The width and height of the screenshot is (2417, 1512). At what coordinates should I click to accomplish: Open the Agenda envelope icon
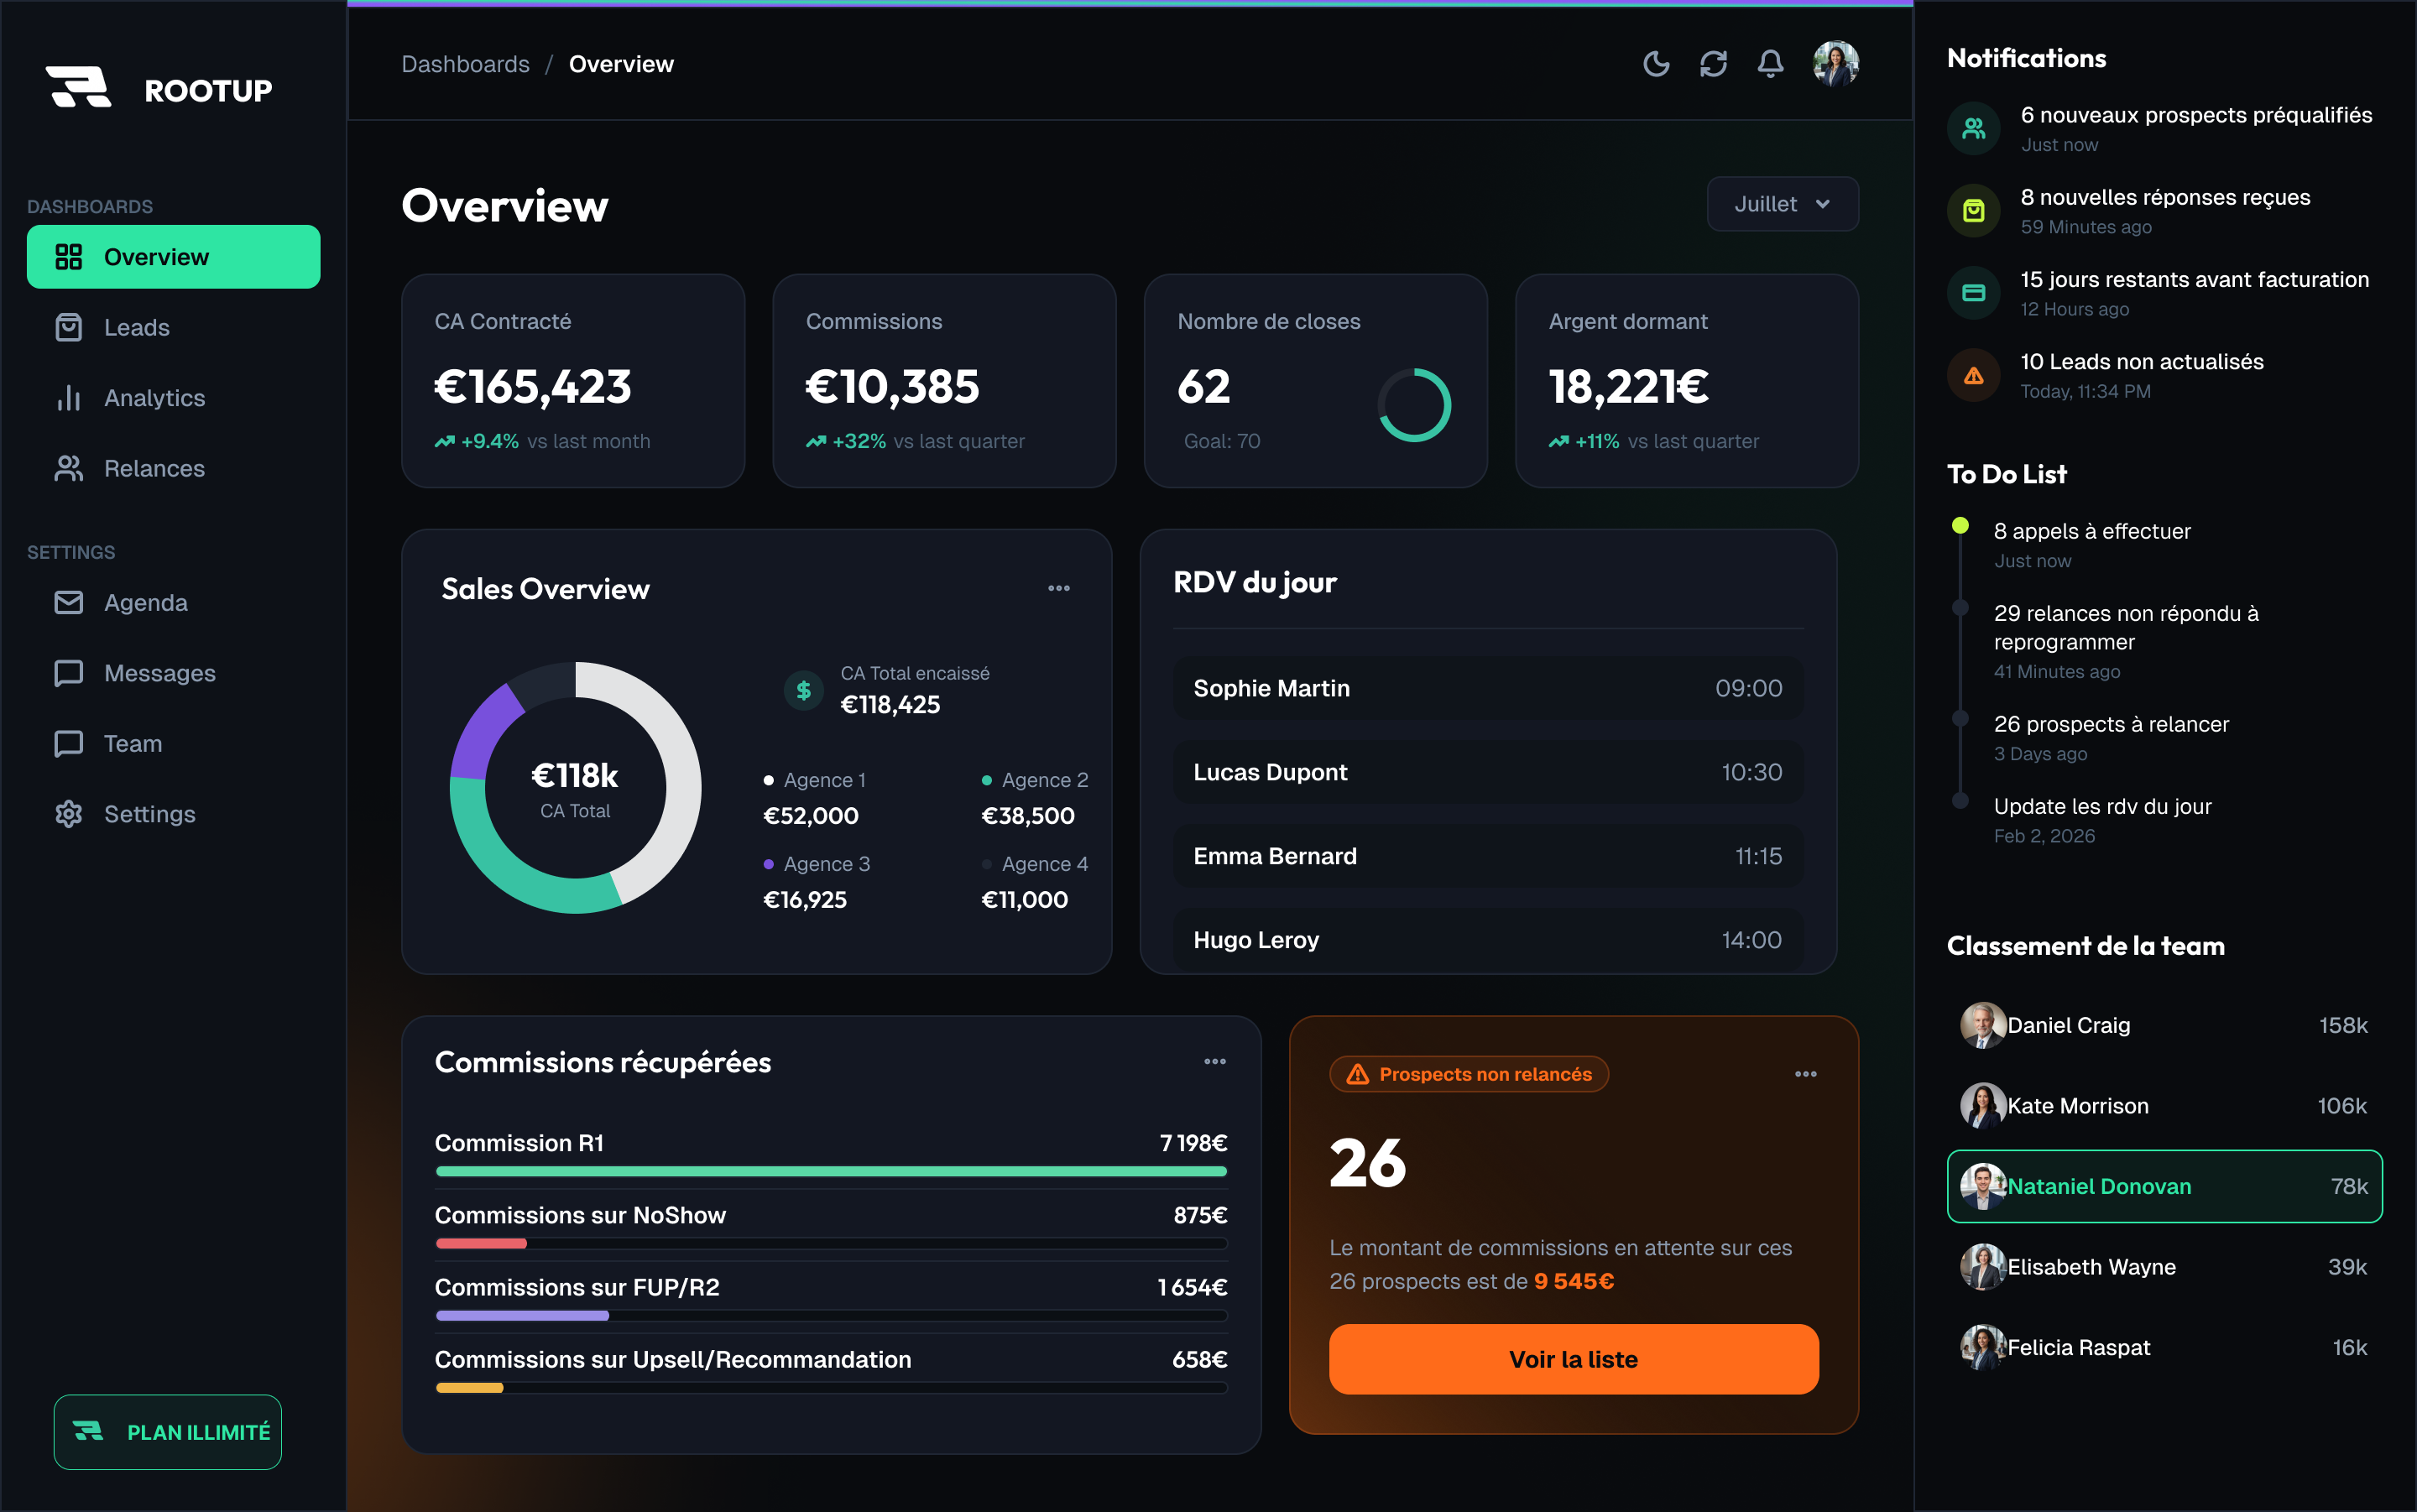(69, 602)
